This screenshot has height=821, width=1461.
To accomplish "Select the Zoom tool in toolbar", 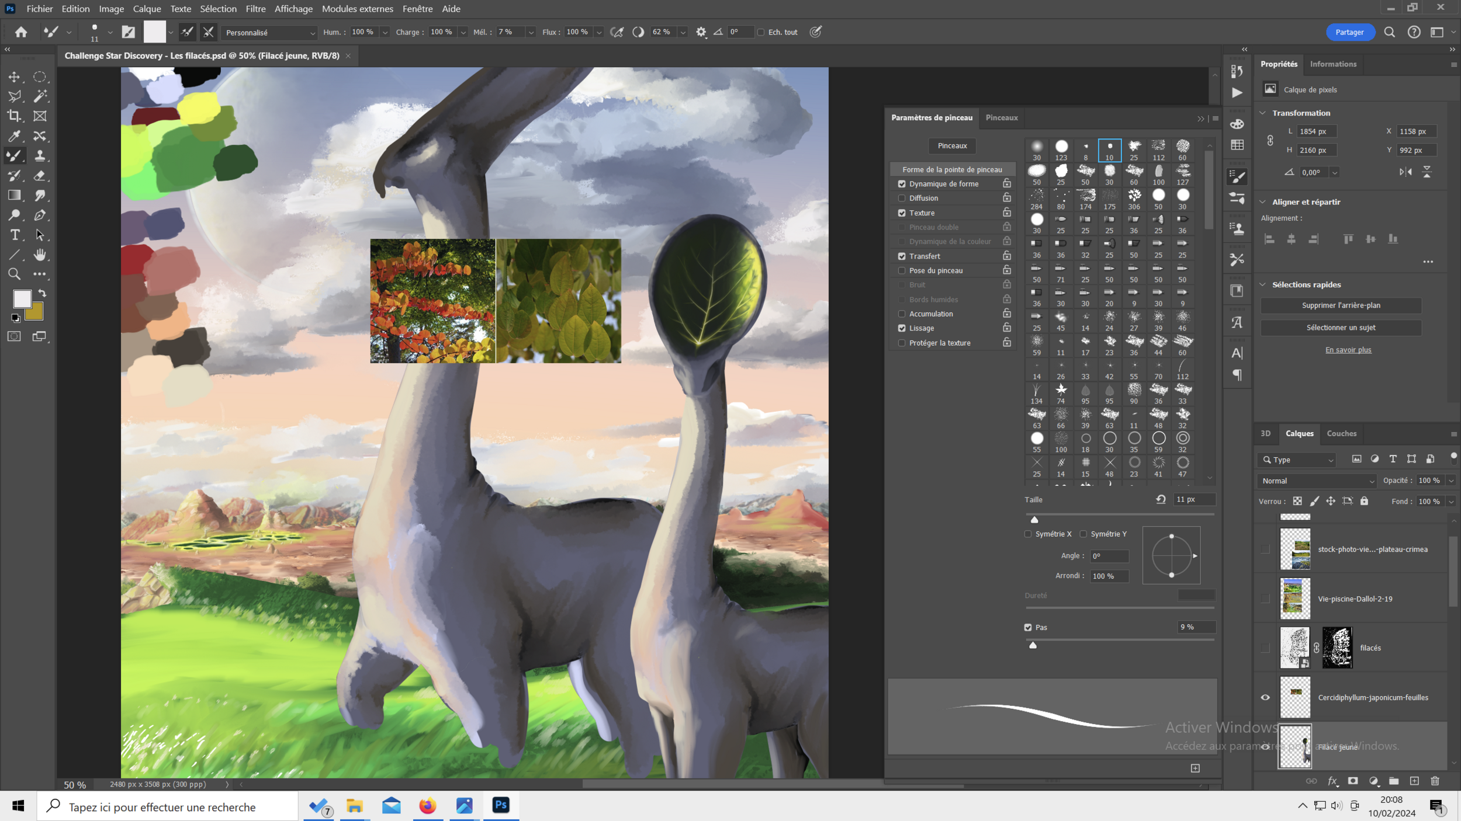I will pyautogui.click(x=15, y=274).
